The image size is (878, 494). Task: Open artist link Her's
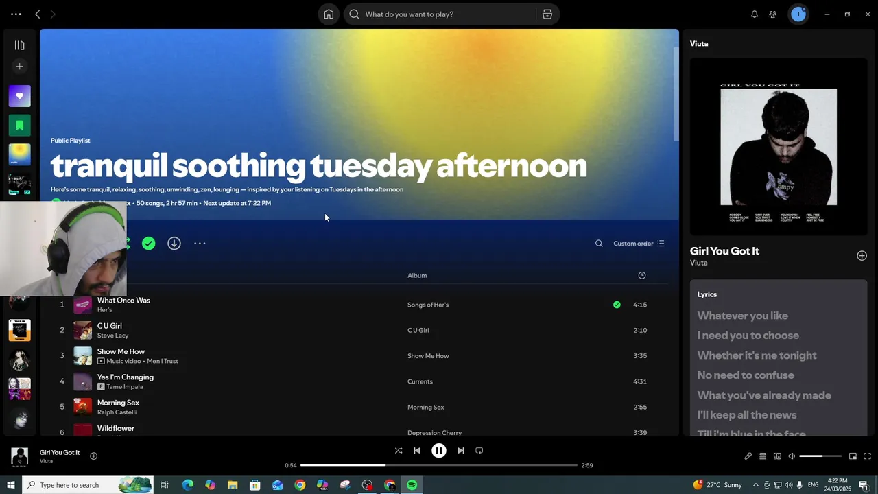[104, 310]
